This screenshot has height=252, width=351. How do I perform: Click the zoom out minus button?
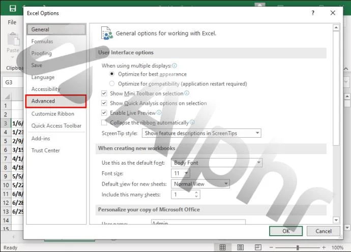point(271,247)
